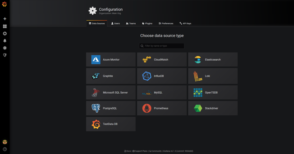The width and height of the screenshot is (294, 154).
Task: Switch to the Users tab
Action: coord(116,23)
